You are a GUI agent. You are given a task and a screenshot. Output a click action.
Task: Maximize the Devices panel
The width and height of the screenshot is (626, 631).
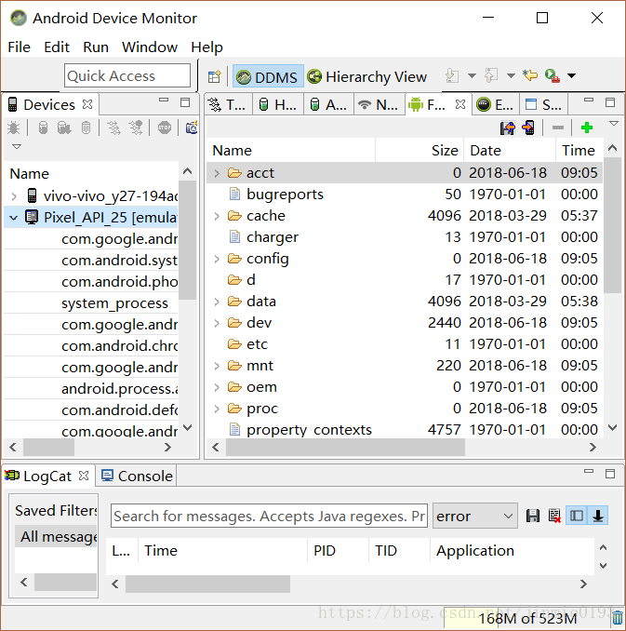185,102
